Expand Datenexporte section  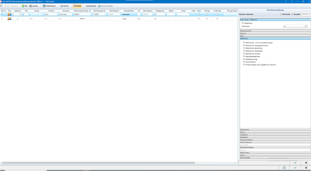pos(275,129)
